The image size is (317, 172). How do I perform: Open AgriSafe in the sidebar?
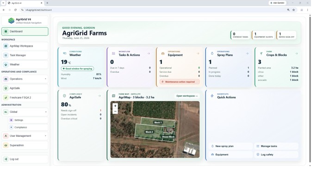click(25, 88)
